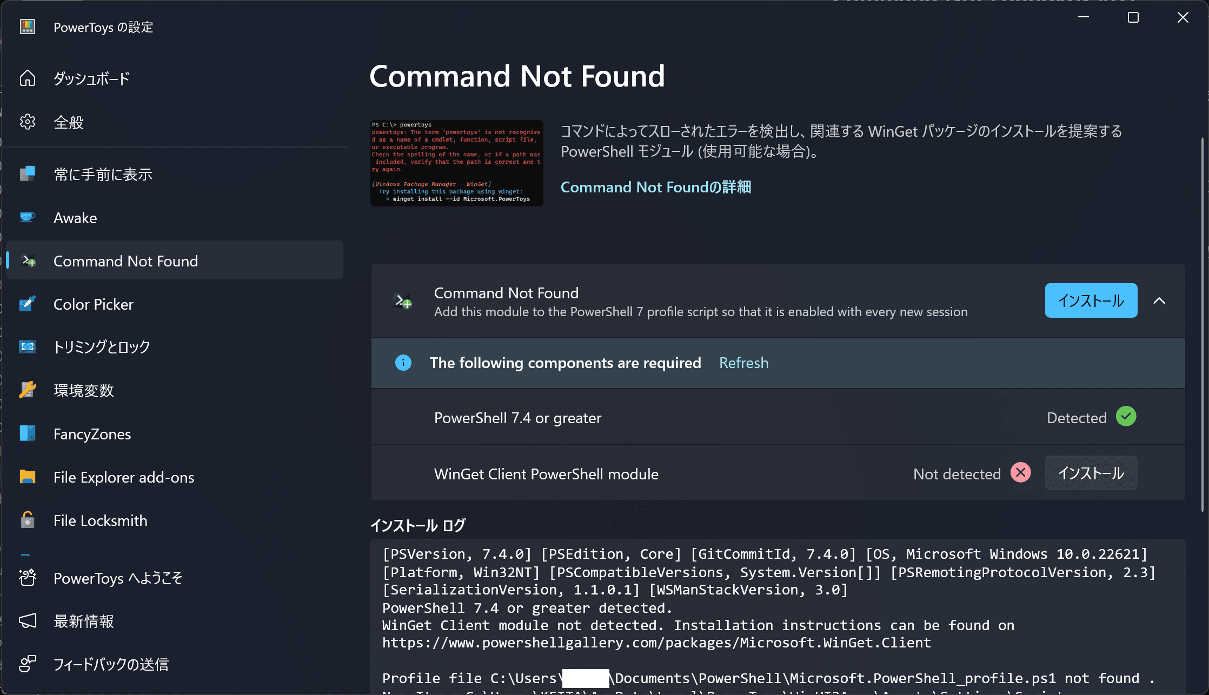
Task: Click the FancyZones icon
Action: coord(28,434)
